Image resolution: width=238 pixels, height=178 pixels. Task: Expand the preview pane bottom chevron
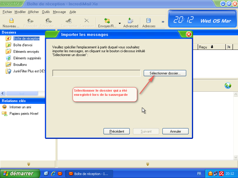point(148,164)
